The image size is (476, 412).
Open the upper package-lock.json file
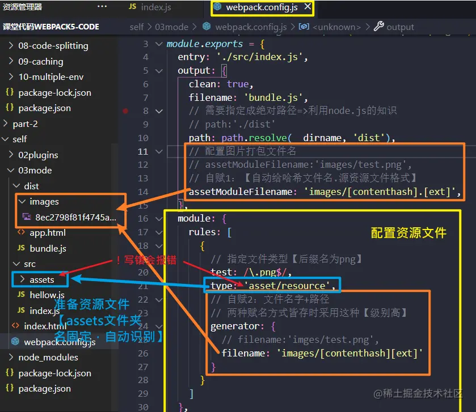pyautogui.click(x=54, y=93)
